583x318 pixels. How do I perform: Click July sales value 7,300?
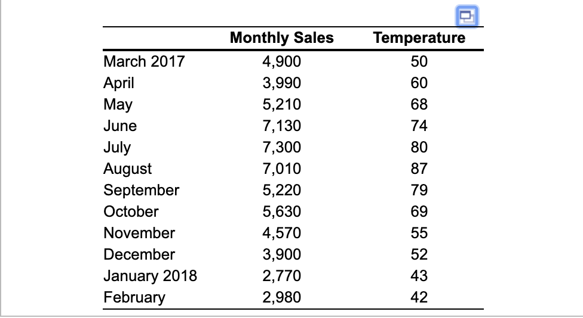point(282,147)
